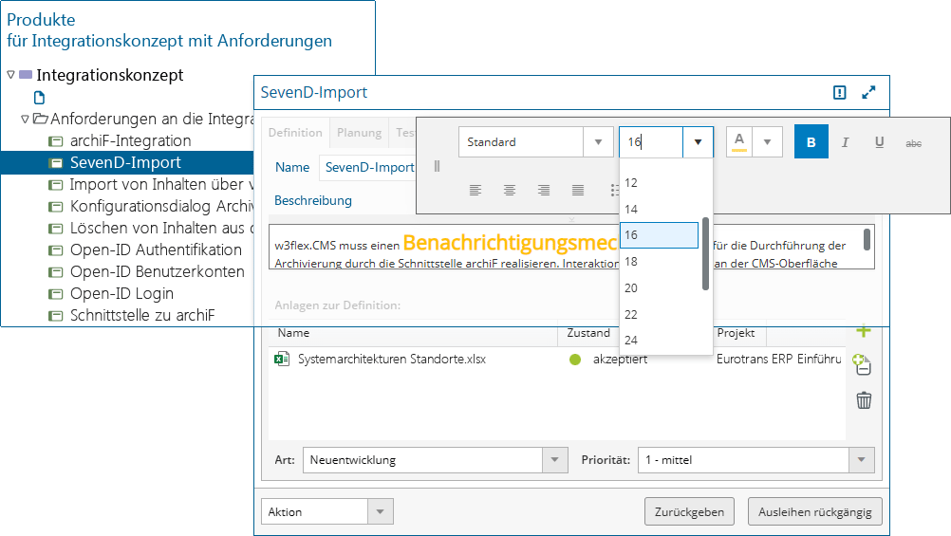
Task: Align text to the right
Action: [544, 190]
